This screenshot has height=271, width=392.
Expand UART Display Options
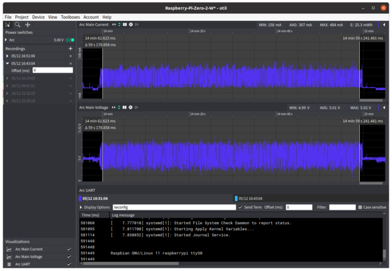tap(81, 207)
